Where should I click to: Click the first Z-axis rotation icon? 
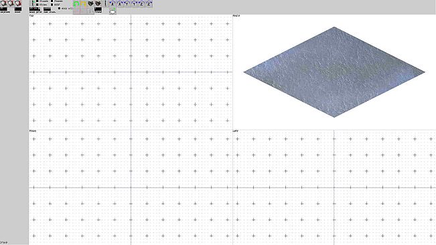(x=141, y=3)
